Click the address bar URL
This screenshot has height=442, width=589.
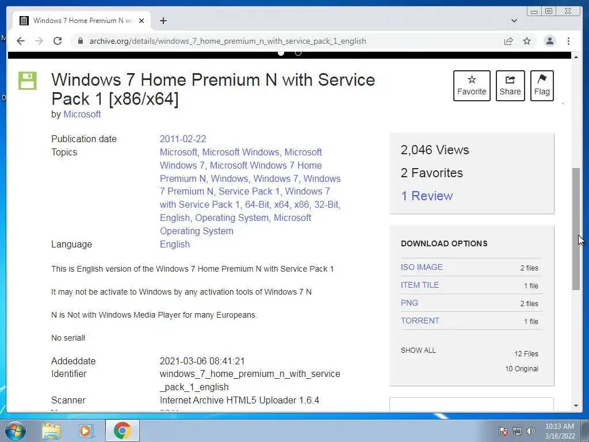click(x=228, y=41)
